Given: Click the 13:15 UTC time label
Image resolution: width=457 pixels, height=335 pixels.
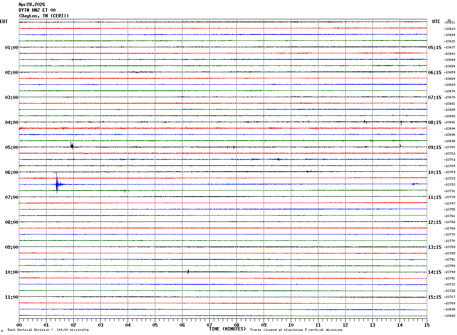Looking at the screenshot, I should coord(435,247).
